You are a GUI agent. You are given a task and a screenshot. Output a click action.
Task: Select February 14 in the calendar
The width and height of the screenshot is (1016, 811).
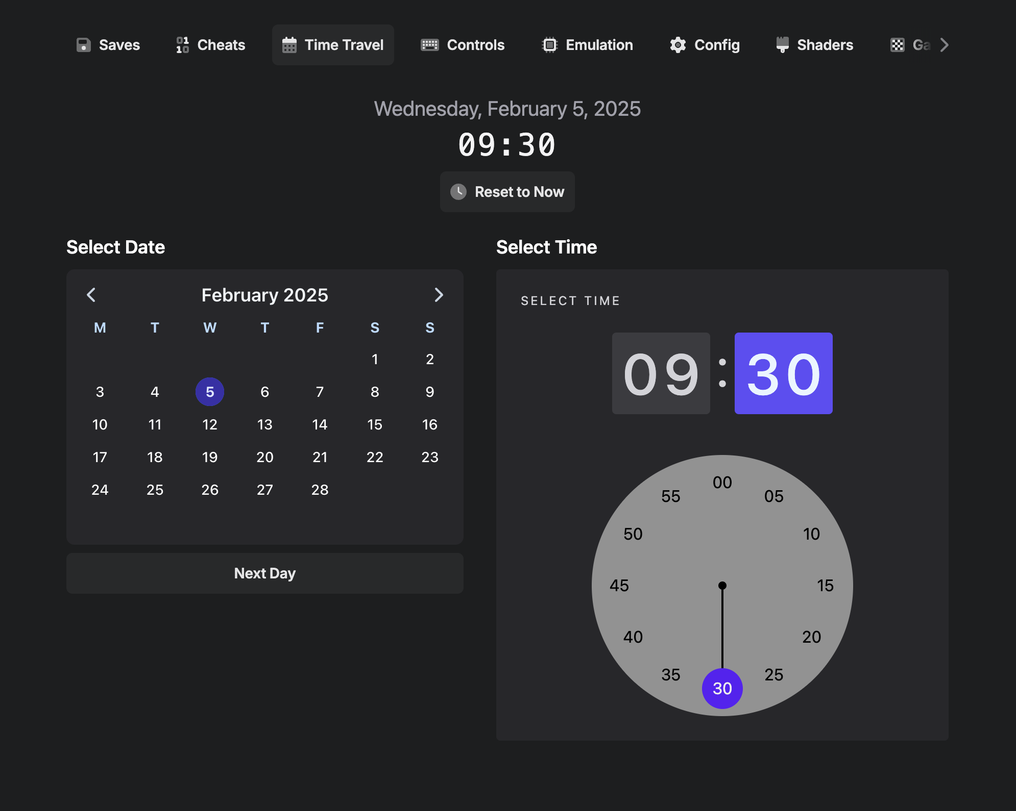click(320, 424)
